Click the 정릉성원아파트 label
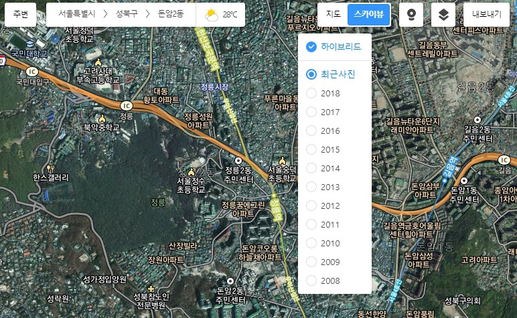Image resolution: width=517 pixels, height=318 pixels. click(x=198, y=121)
